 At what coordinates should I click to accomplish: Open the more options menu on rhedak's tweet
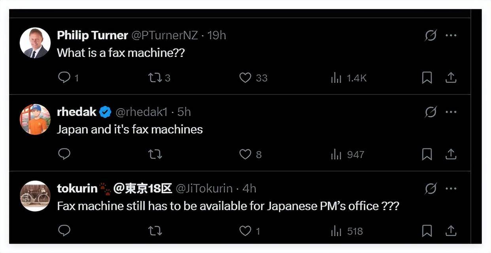(450, 111)
